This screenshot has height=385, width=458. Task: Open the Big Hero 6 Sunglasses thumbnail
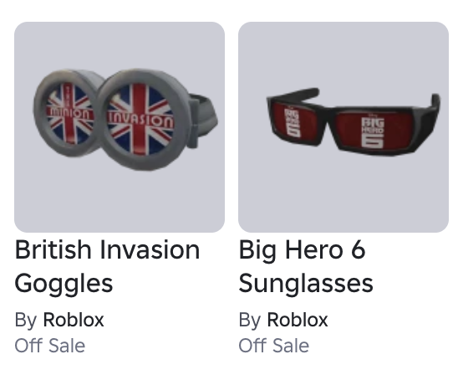click(343, 127)
